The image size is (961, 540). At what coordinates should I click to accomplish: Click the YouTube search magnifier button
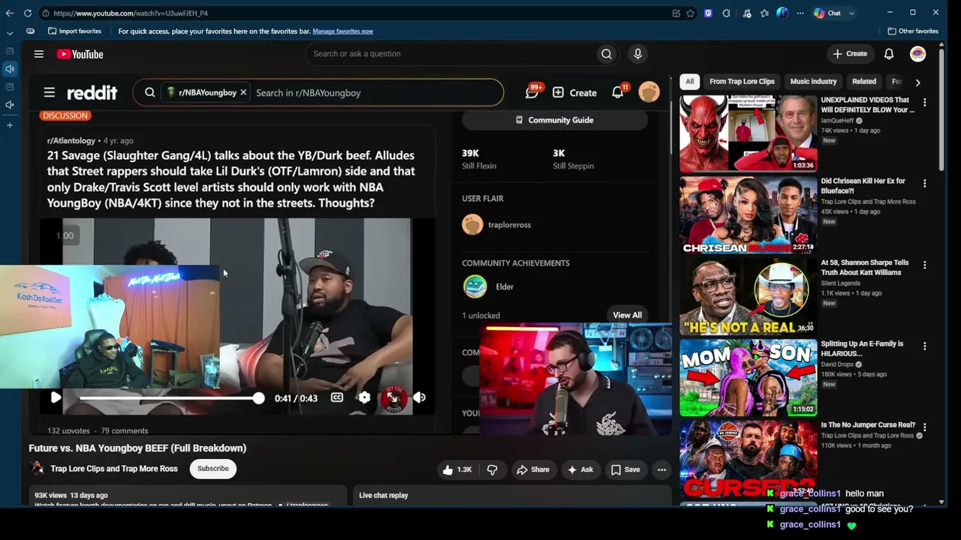click(x=607, y=54)
